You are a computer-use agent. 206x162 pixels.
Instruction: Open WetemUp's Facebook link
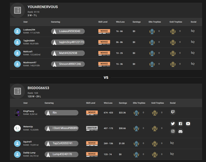pyautogui.click(x=180, y=124)
